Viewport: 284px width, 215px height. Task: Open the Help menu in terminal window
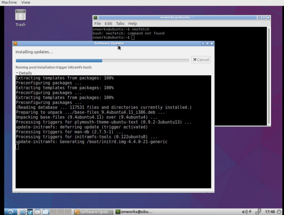point(132,23)
